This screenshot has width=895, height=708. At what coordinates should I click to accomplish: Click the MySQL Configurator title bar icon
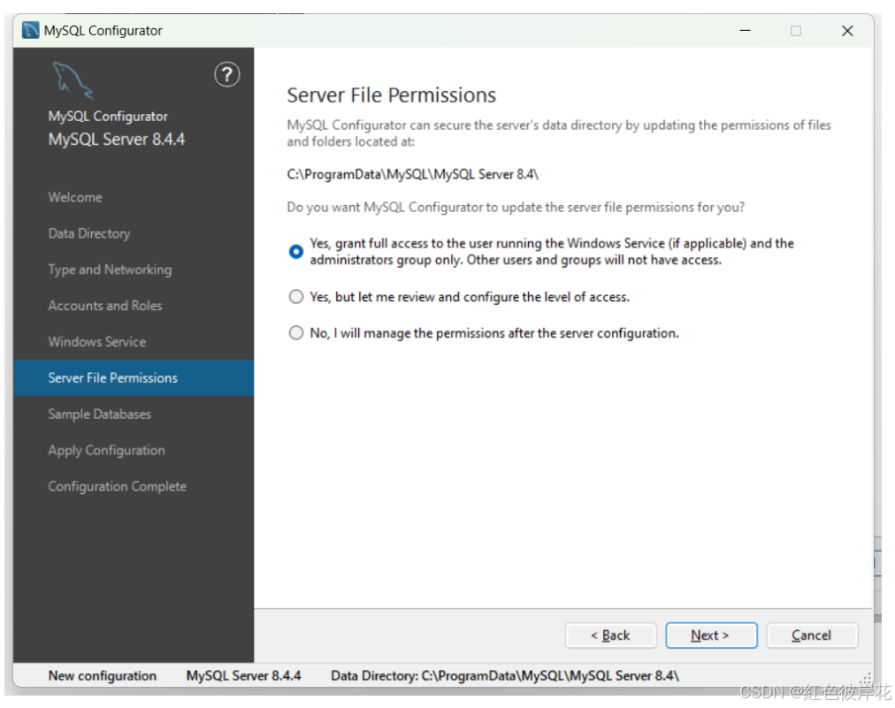pos(30,30)
